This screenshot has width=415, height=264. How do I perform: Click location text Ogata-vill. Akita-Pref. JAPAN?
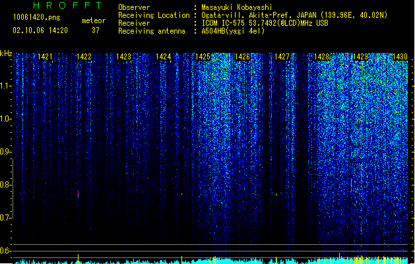259,15
